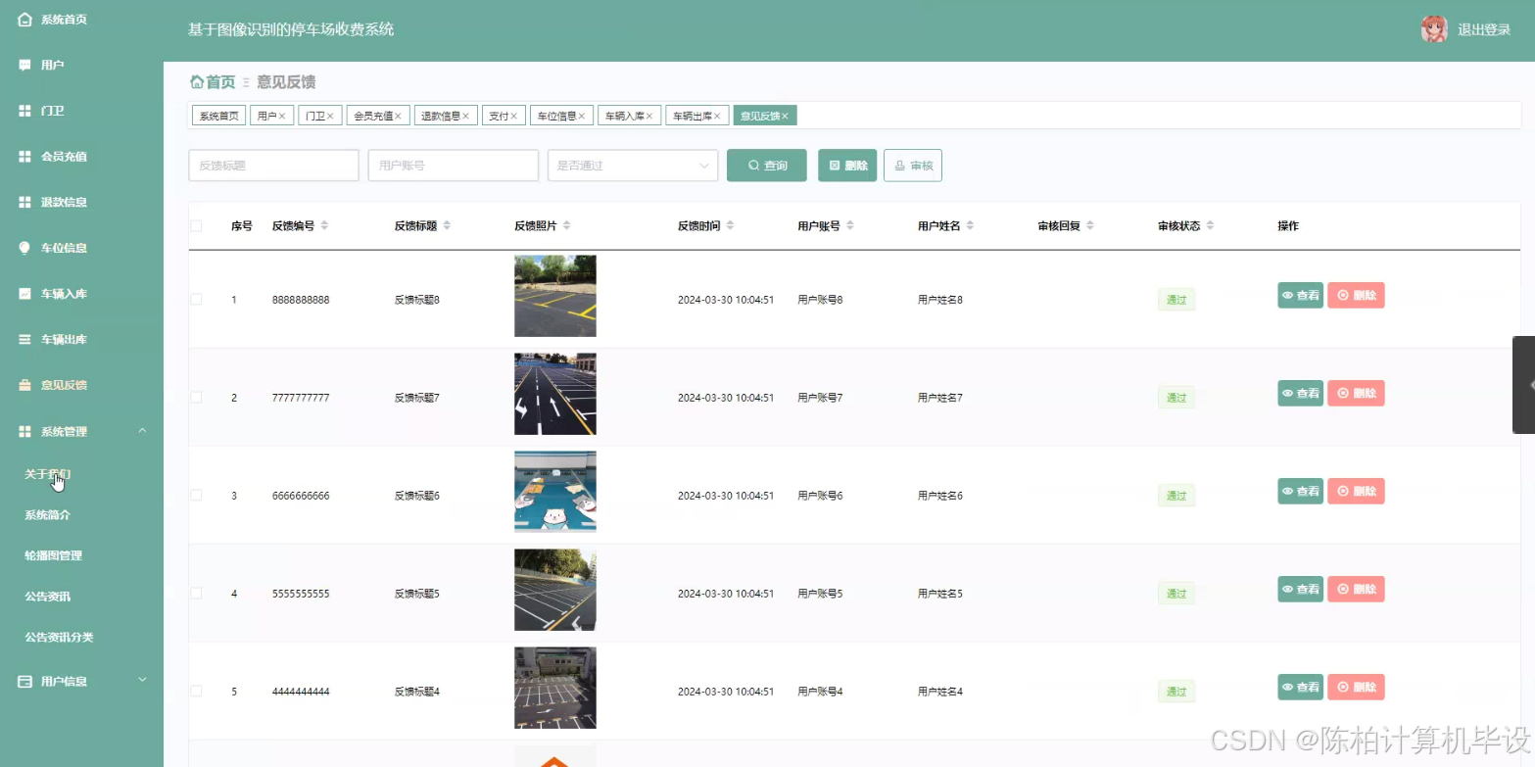
Task: Click the 用户账号 search input field
Action: 454,166
